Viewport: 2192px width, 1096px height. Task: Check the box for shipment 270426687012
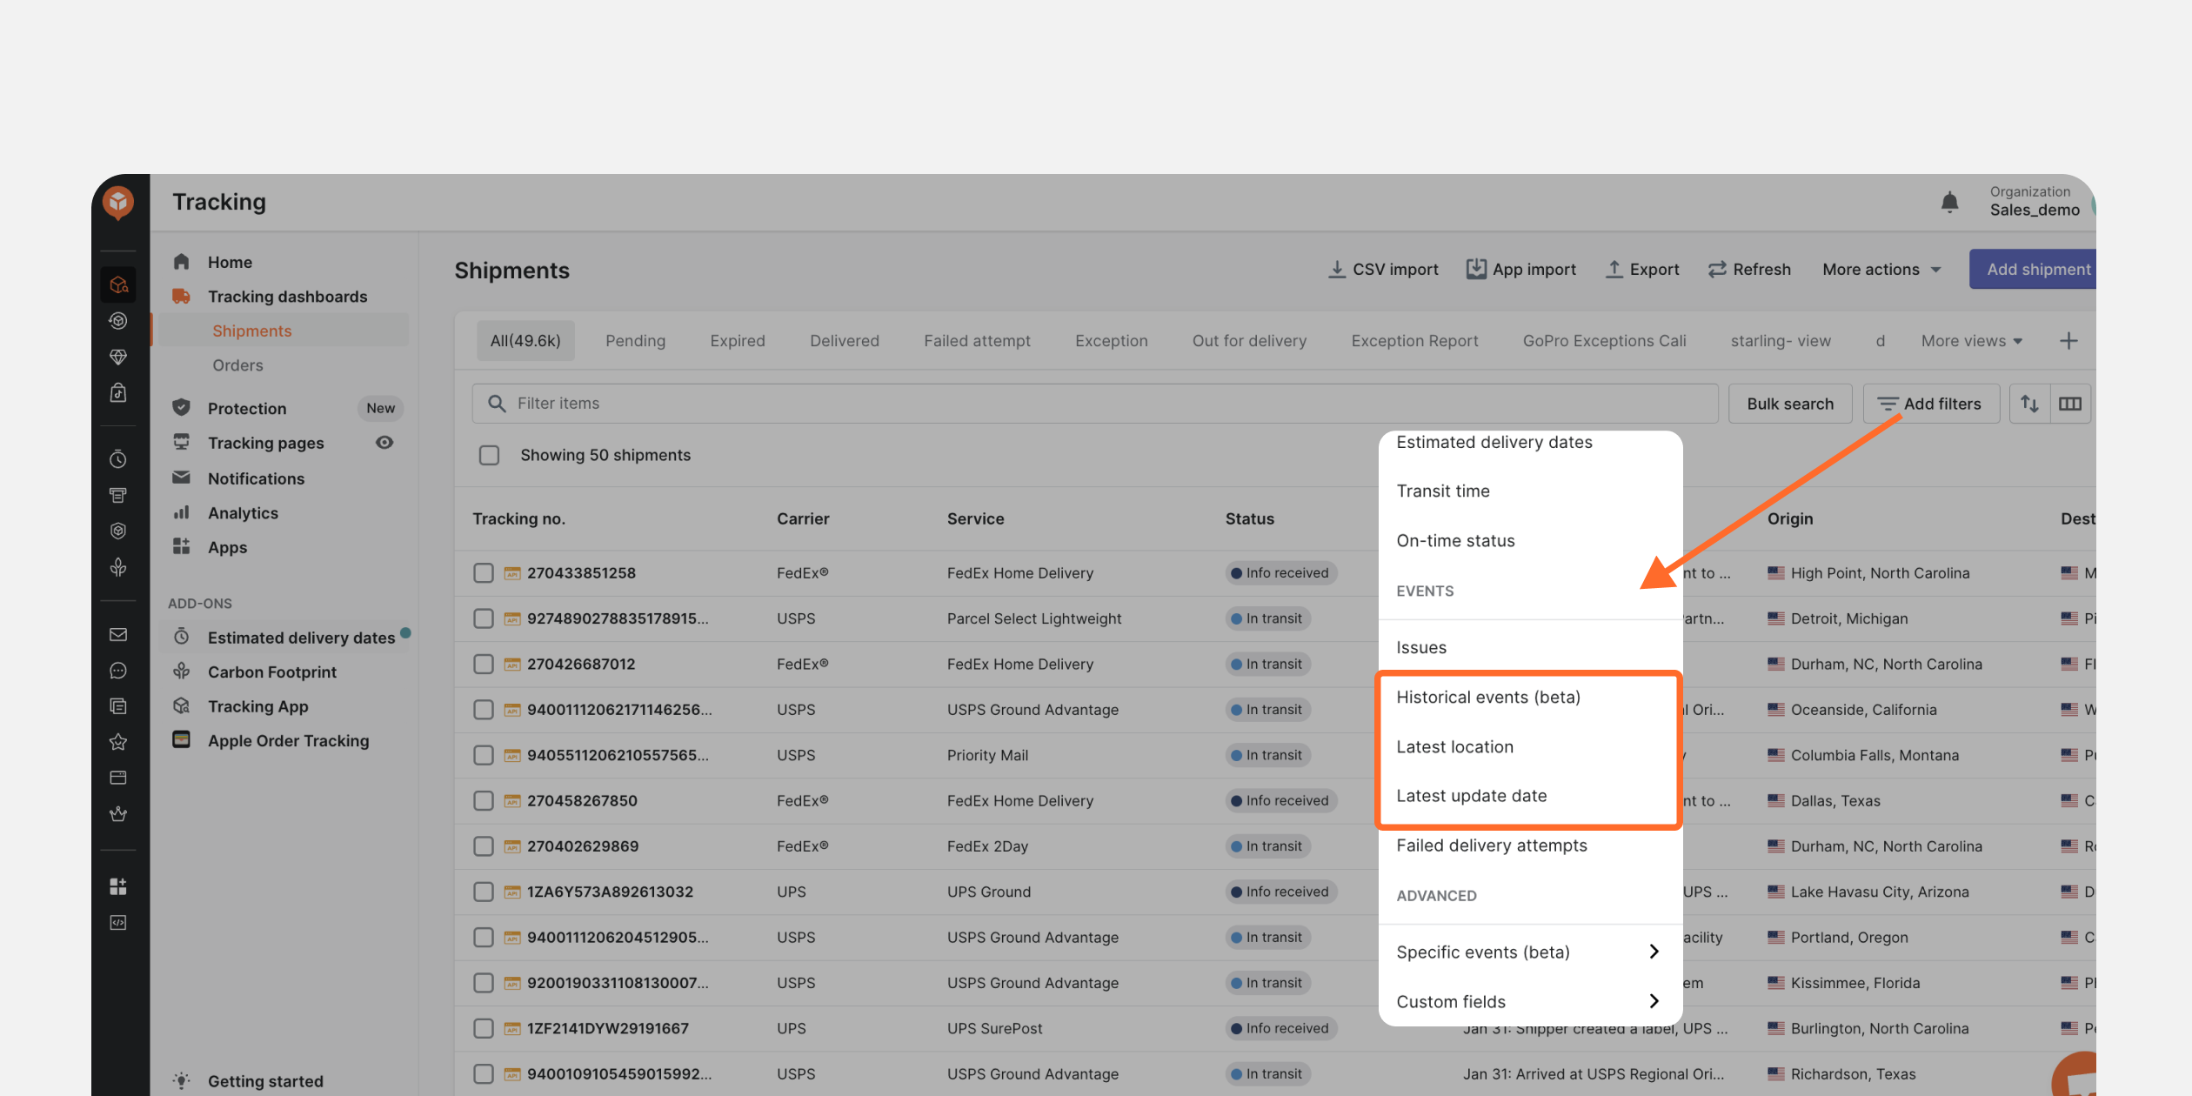[484, 664]
